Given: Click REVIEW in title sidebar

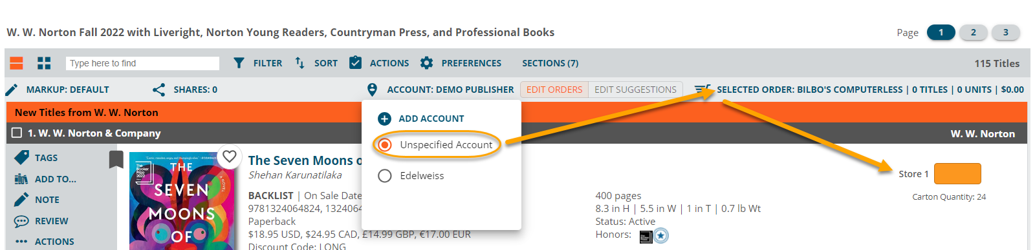Looking at the screenshot, I should pos(52,221).
